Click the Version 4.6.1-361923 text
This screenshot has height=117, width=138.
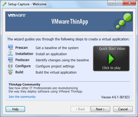click(115, 97)
